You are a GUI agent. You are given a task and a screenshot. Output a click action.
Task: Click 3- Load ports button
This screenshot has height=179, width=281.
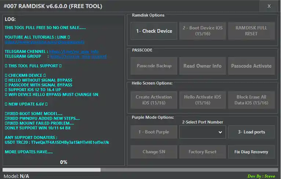pyautogui.click(x=251, y=132)
